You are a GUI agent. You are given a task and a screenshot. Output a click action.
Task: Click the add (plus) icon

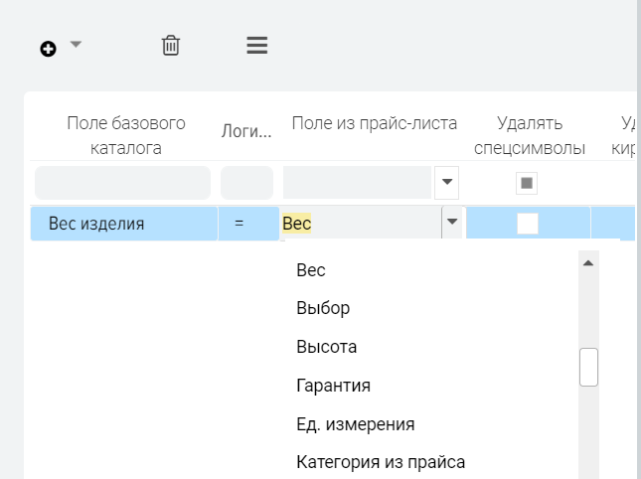coord(48,49)
